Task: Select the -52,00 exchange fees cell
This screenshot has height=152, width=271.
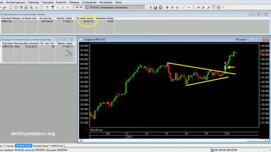Action: click(x=105, y=22)
